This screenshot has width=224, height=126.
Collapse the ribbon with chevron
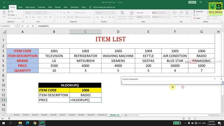point(222,22)
